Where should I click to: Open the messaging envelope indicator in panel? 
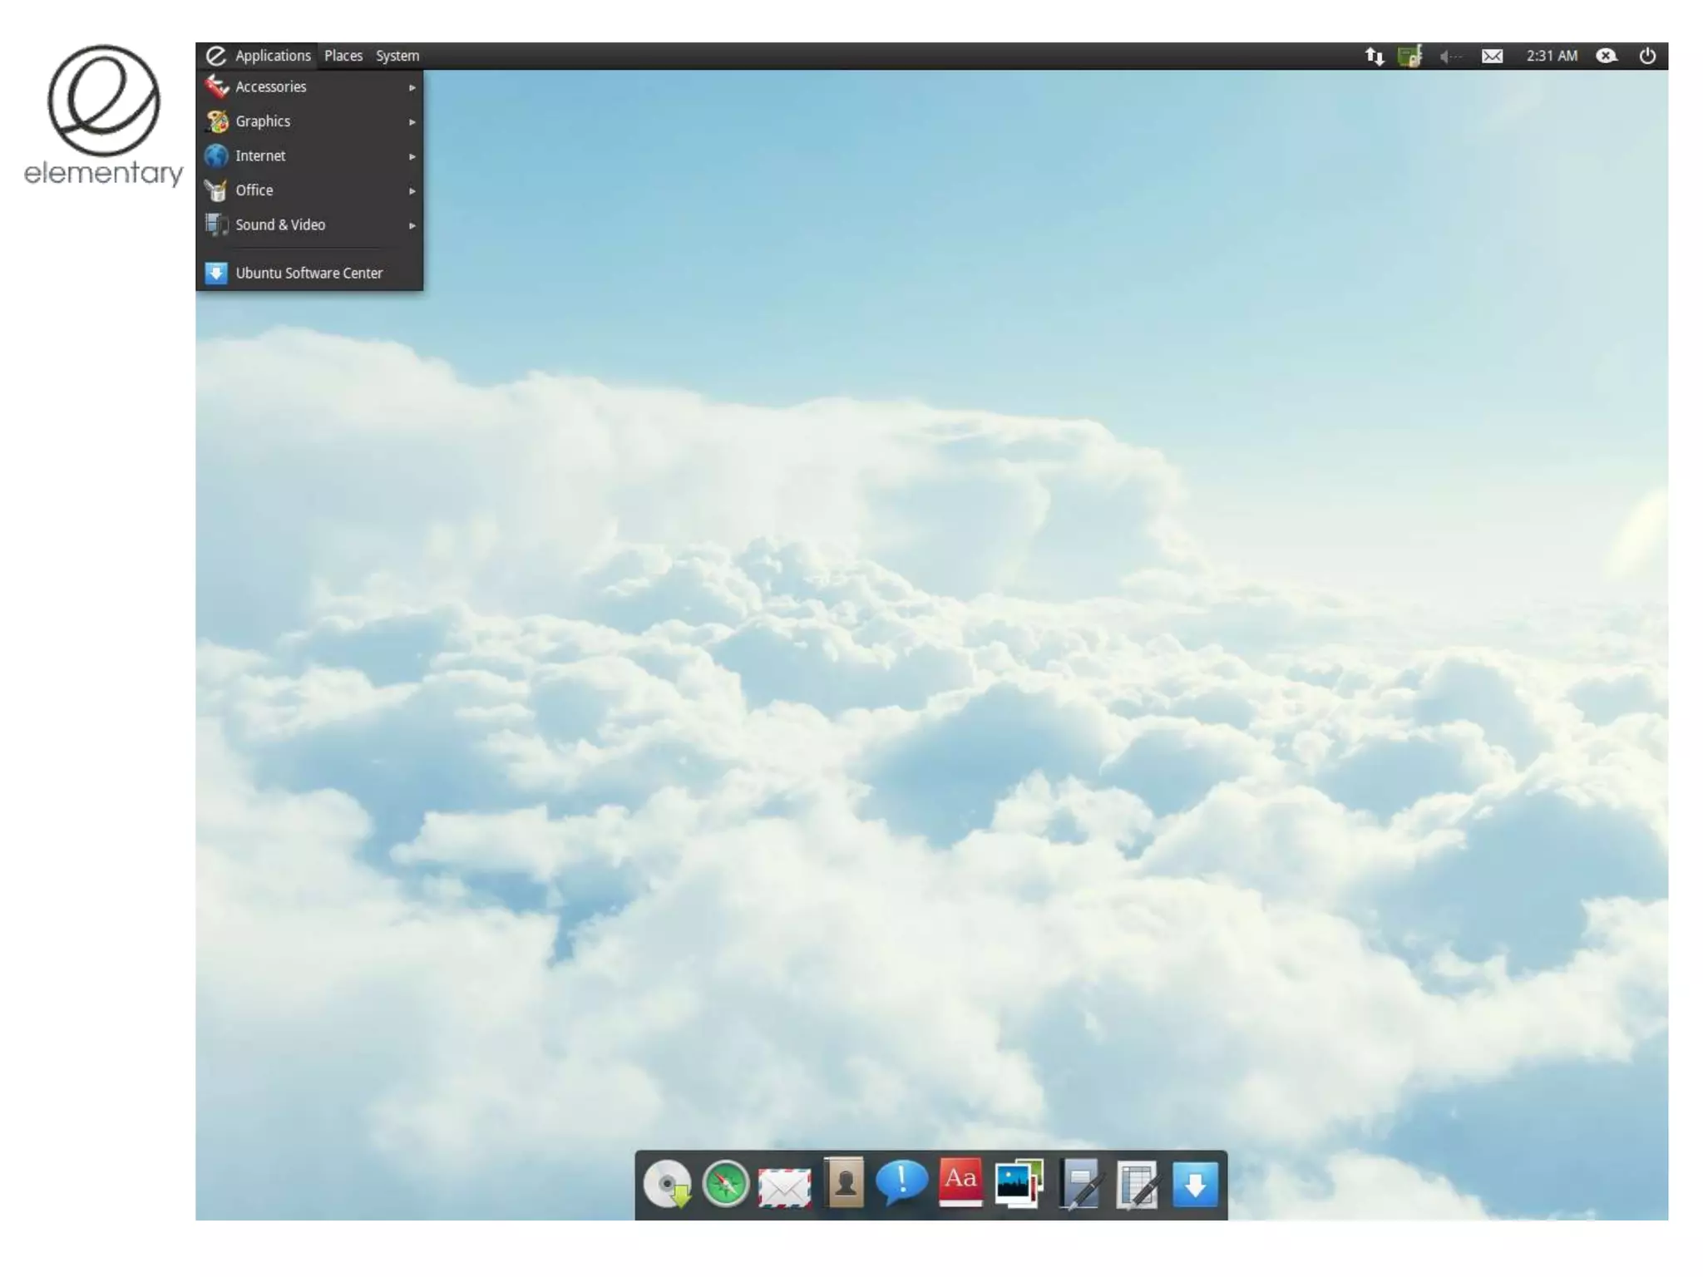click(x=1492, y=56)
